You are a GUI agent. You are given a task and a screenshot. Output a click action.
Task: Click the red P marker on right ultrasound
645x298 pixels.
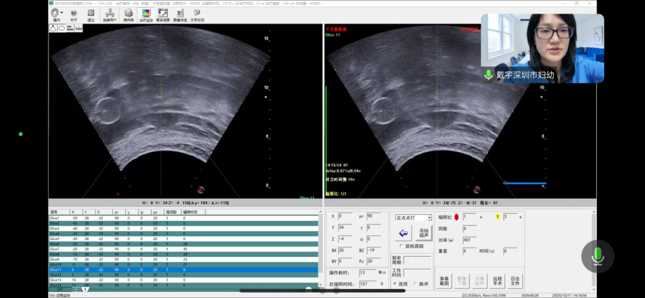477,190
